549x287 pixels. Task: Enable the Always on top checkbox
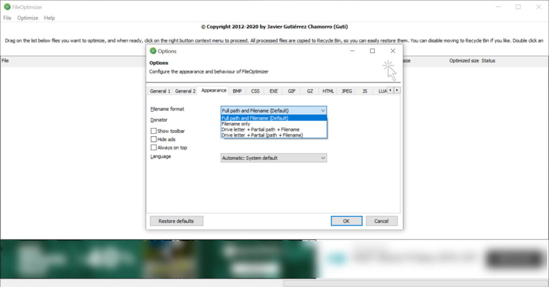point(153,148)
